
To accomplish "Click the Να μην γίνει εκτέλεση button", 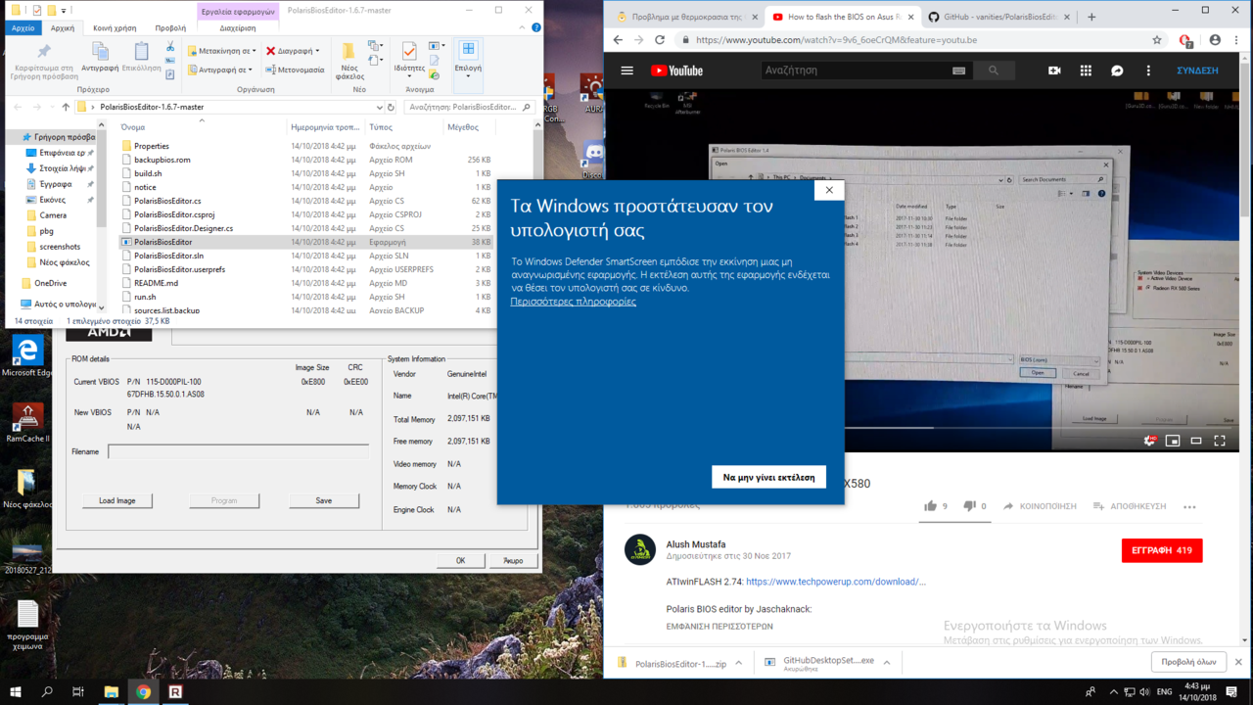I will (x=768, y=477).
